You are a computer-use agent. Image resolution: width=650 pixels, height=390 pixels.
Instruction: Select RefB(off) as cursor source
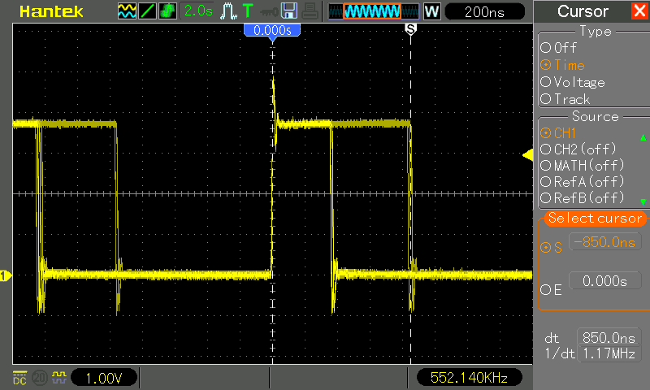point(582,197)
